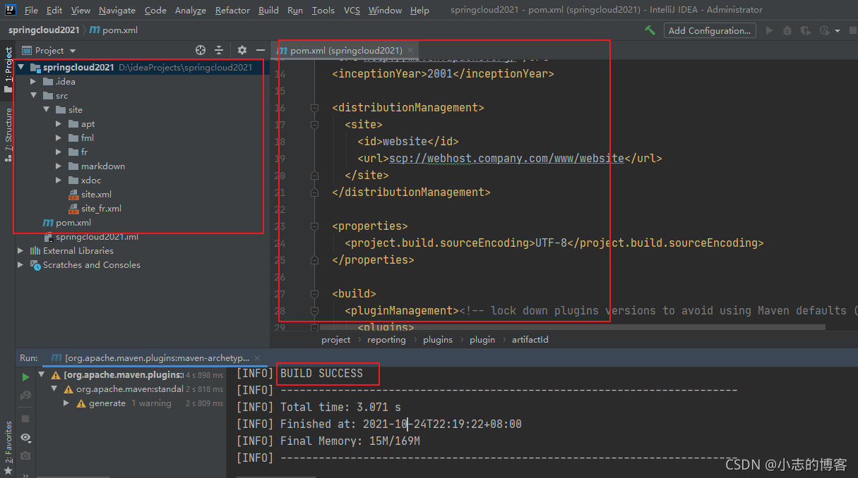Collapse the springcloud2021 root node
858x478 pixels.
coord(21,68)
